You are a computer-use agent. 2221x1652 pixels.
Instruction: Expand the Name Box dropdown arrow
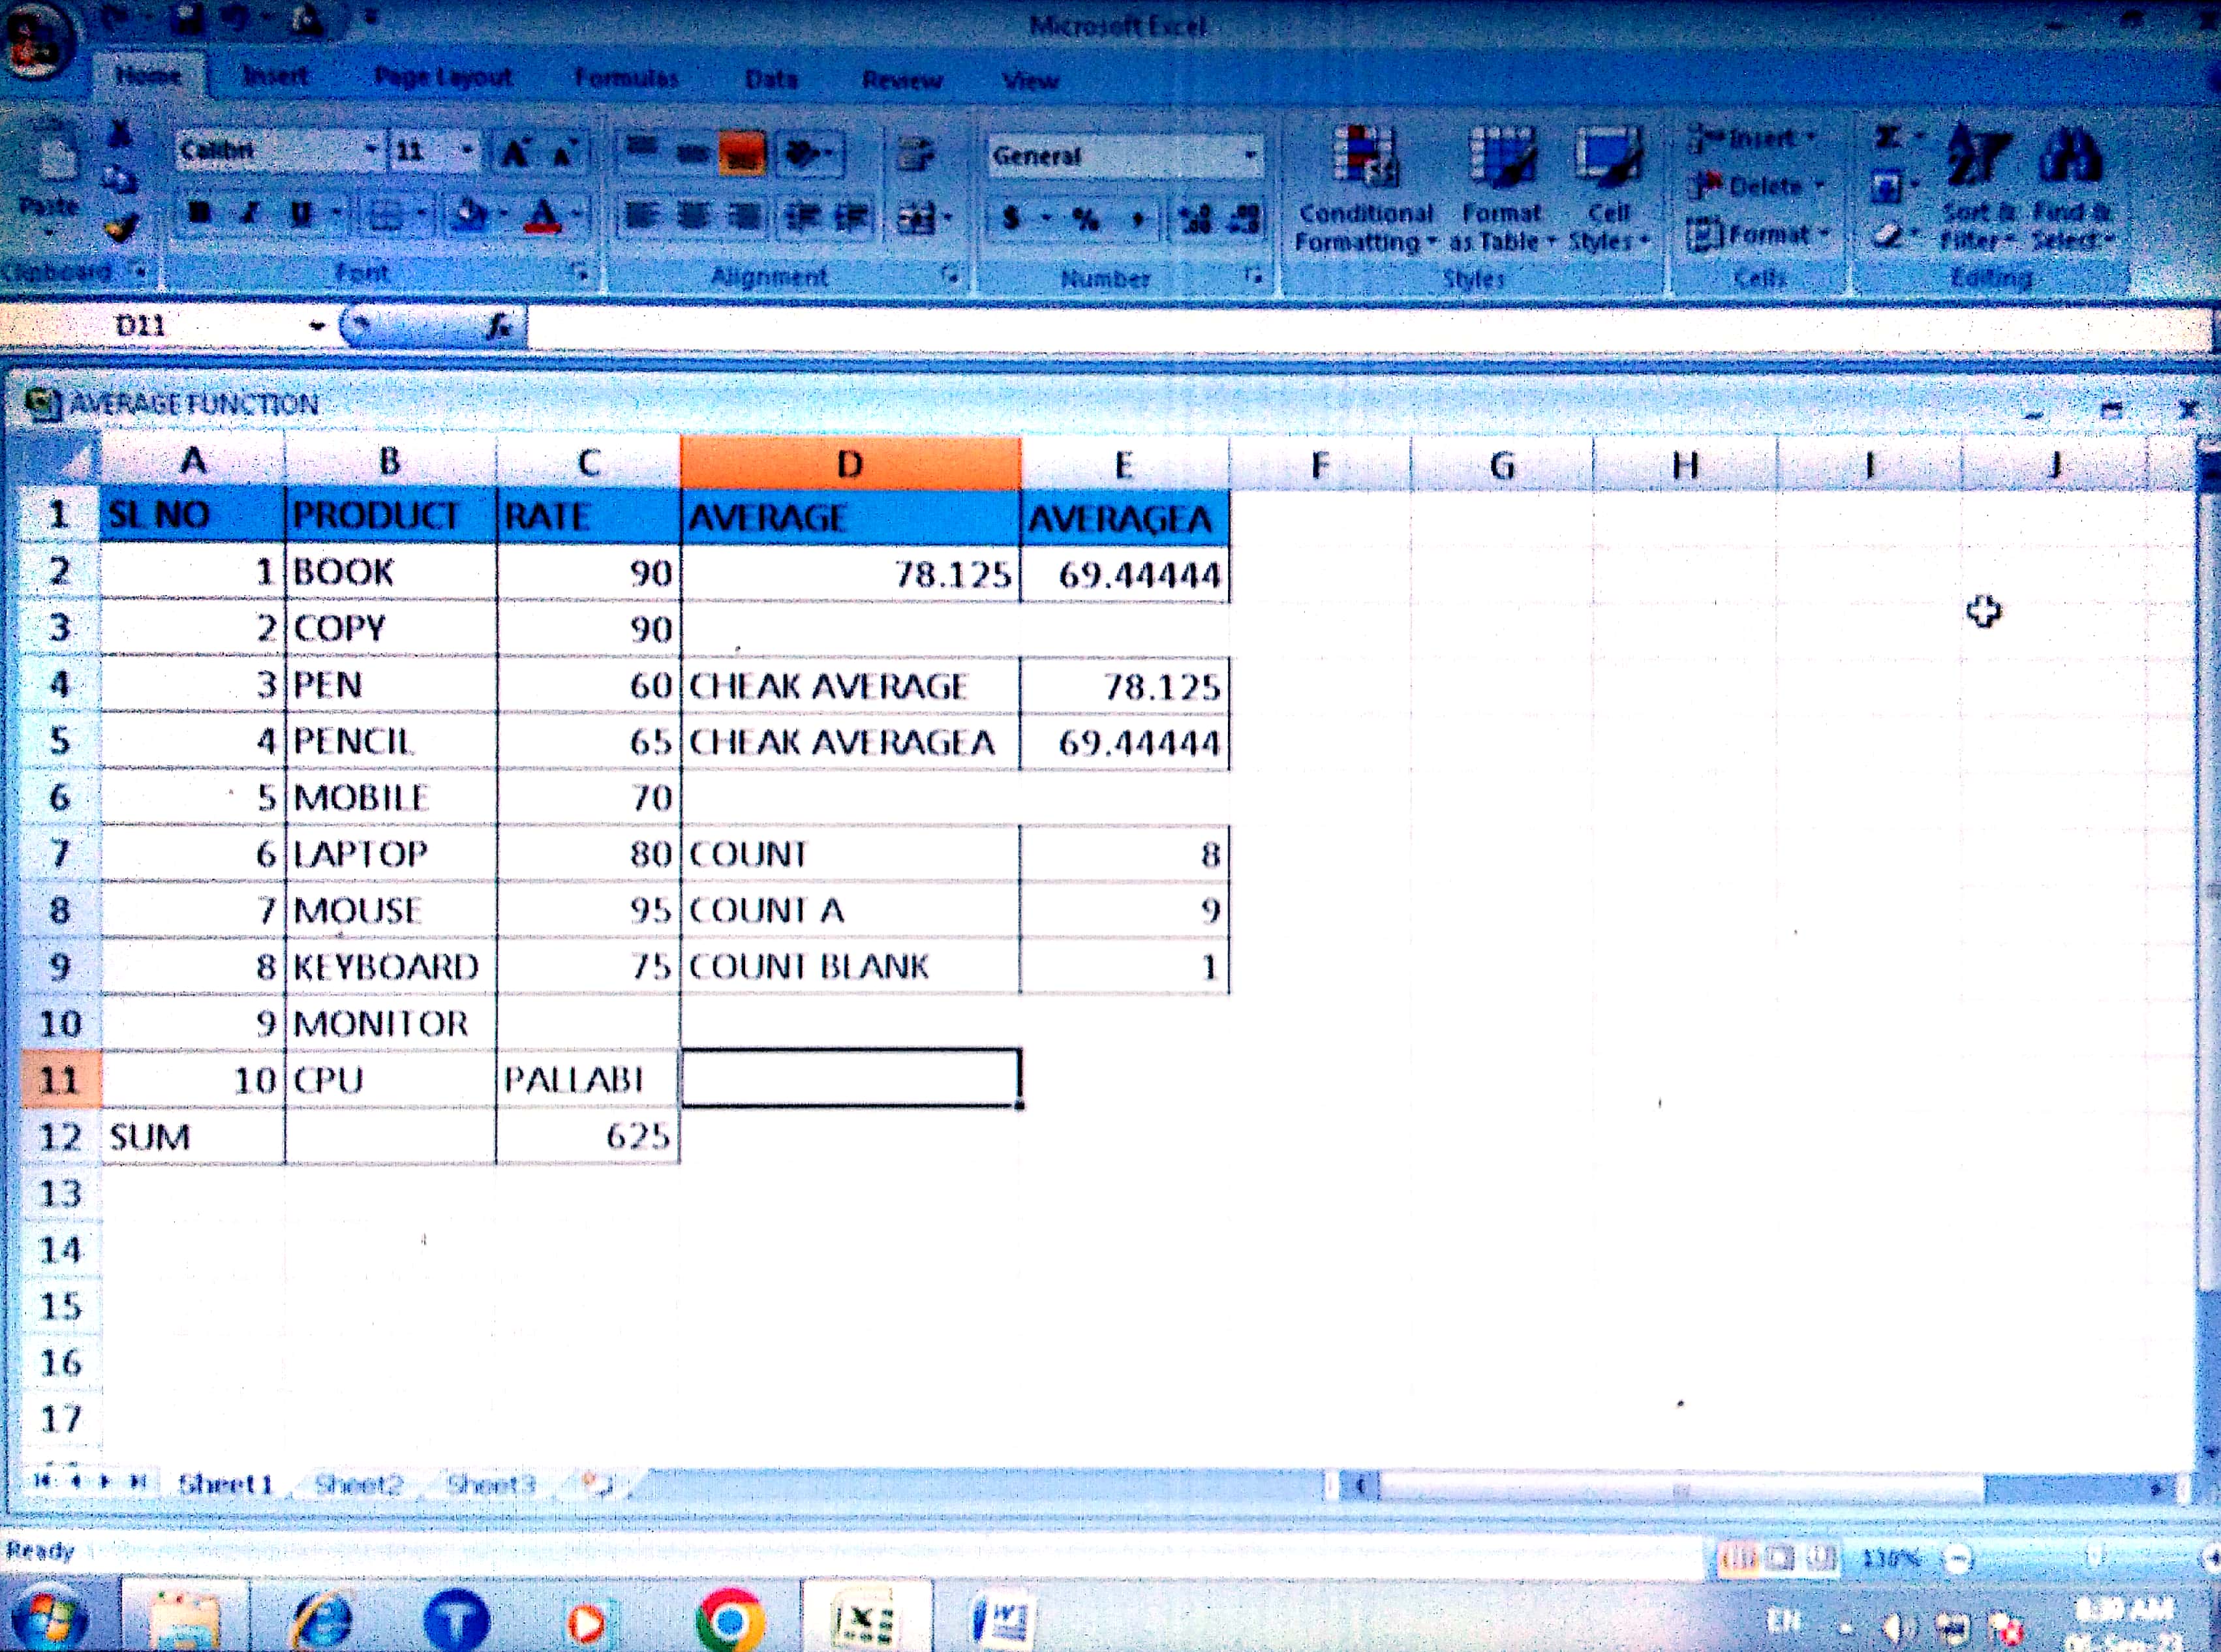click(x=317, y=326)
